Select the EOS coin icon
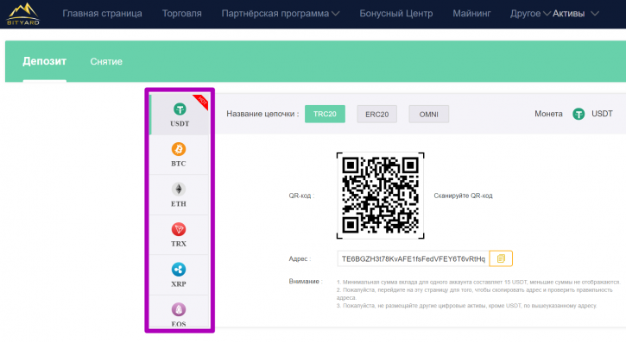This screenshot has height=342, width=626. 179,309
